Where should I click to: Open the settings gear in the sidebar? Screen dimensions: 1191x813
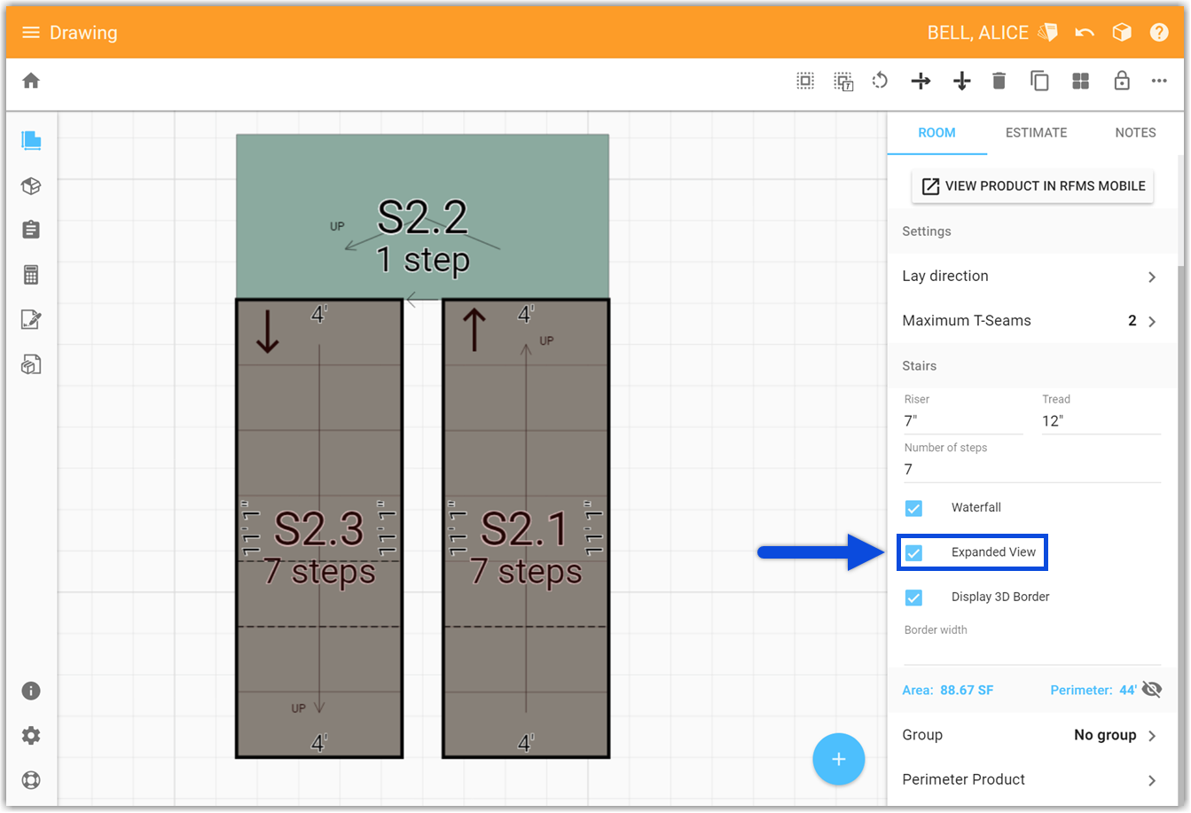(31, 735)
